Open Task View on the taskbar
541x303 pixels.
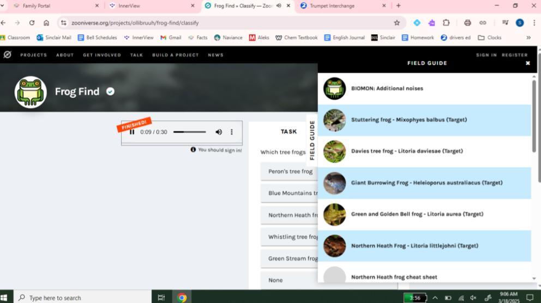[x=161, y=298]
